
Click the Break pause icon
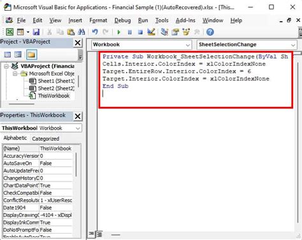tap(129, 32)
